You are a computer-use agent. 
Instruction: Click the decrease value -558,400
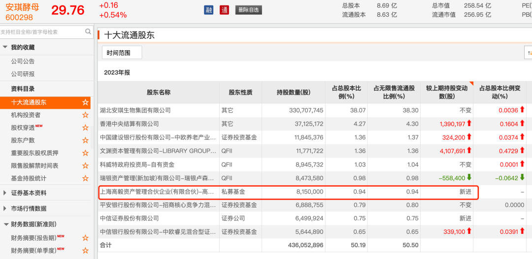[453, 178]
